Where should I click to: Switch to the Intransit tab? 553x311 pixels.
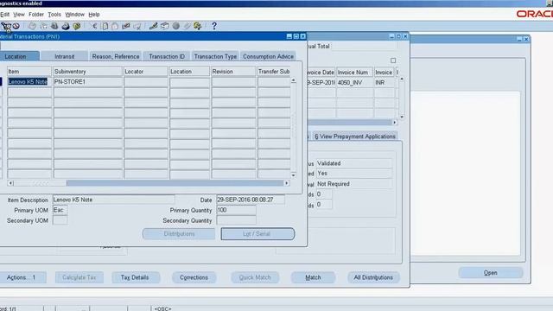click(64, 56)
